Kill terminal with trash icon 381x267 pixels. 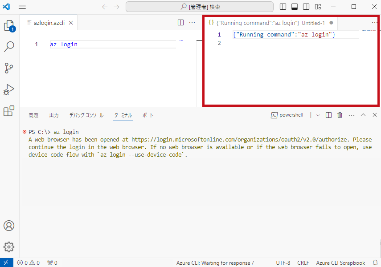[340, 115]
